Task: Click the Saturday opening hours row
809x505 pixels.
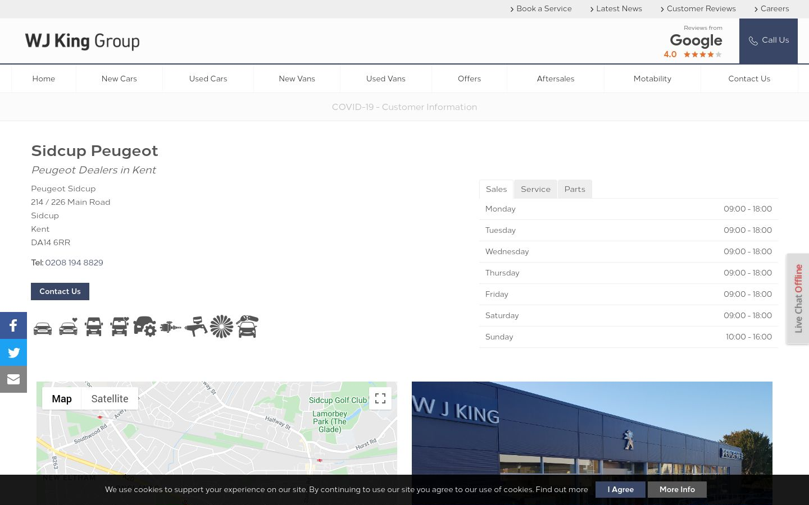Action: point(629,315)
